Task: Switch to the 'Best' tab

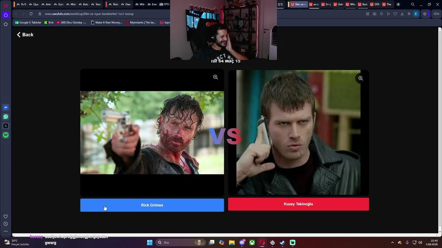Action: 363,4
